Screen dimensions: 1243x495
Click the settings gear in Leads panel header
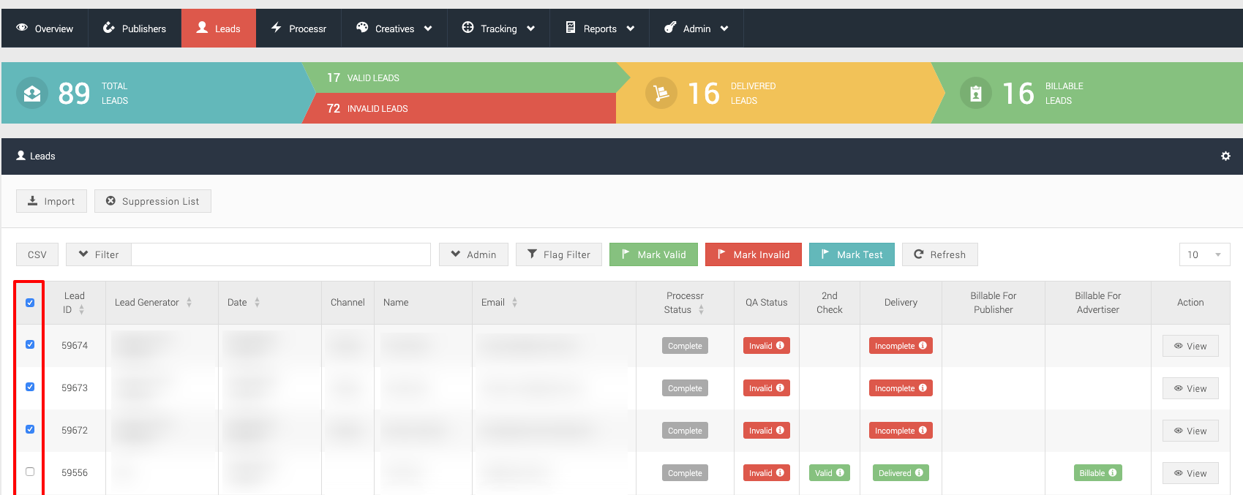tap(1225, 156)
